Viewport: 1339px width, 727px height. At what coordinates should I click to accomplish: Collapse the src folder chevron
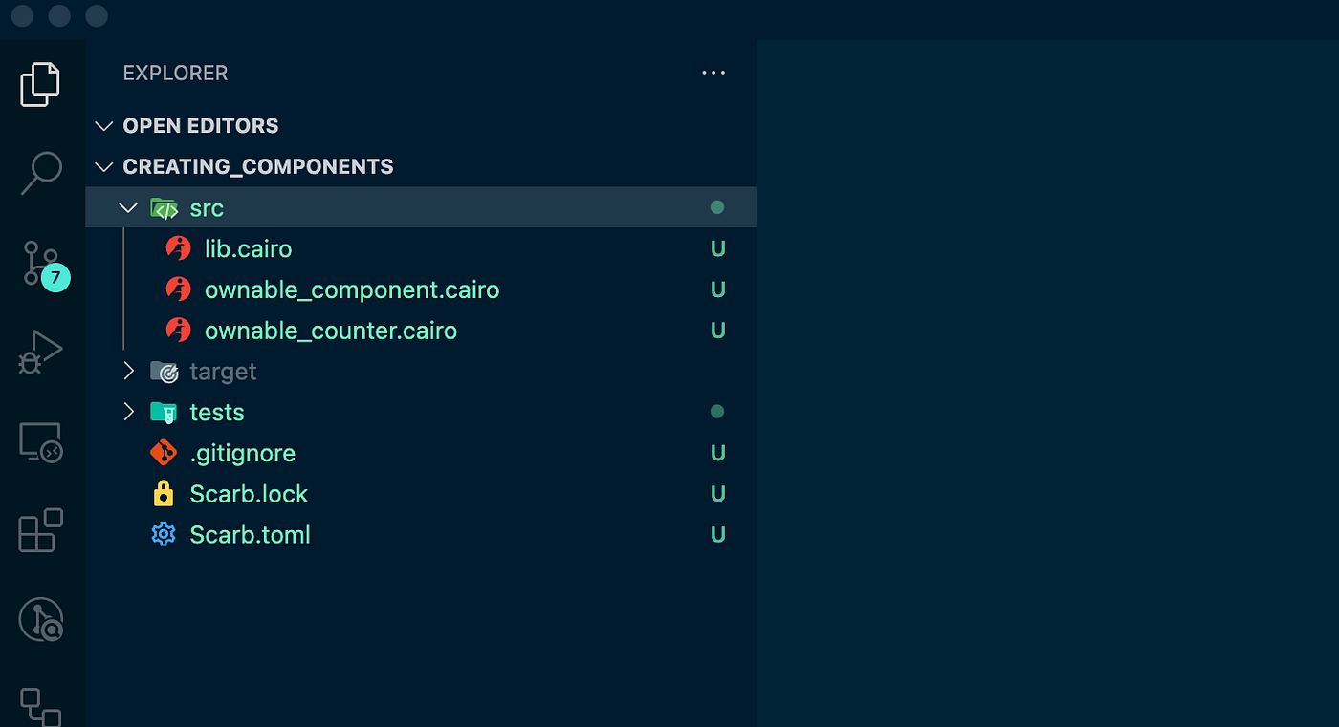click(128, 207)
